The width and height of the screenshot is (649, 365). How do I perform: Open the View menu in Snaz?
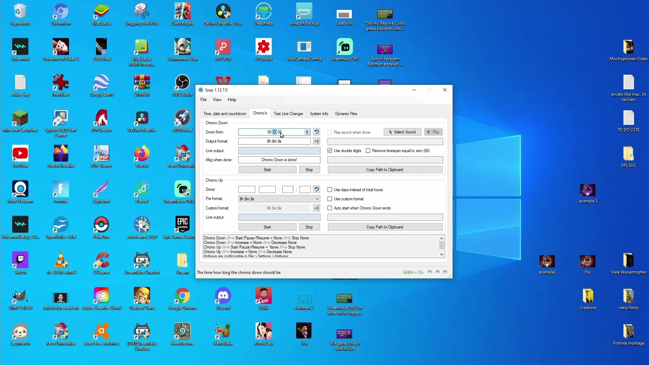click(217, 100)
